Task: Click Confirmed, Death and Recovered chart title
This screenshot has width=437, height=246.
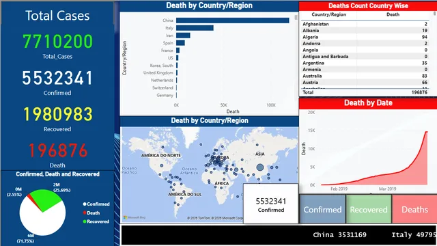Action: pyautogui.click(x=57, y=174)
